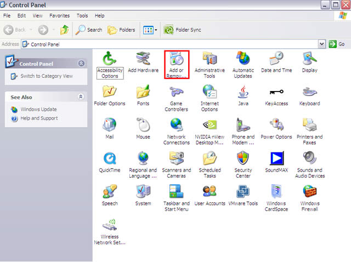Click the Folder Sync button
Viewport: 351px width, 262px height.
(x=183, y=30)
